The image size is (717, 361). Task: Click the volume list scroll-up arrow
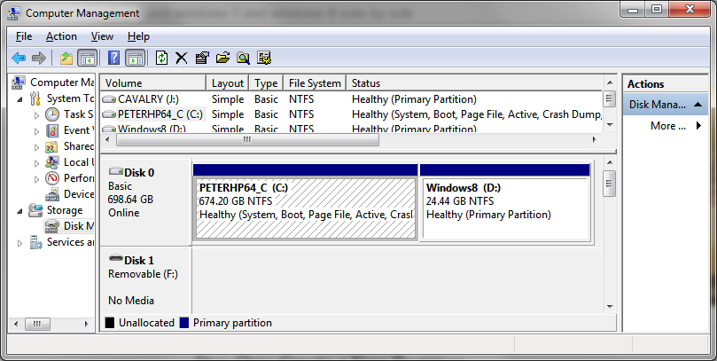[609, 82]
